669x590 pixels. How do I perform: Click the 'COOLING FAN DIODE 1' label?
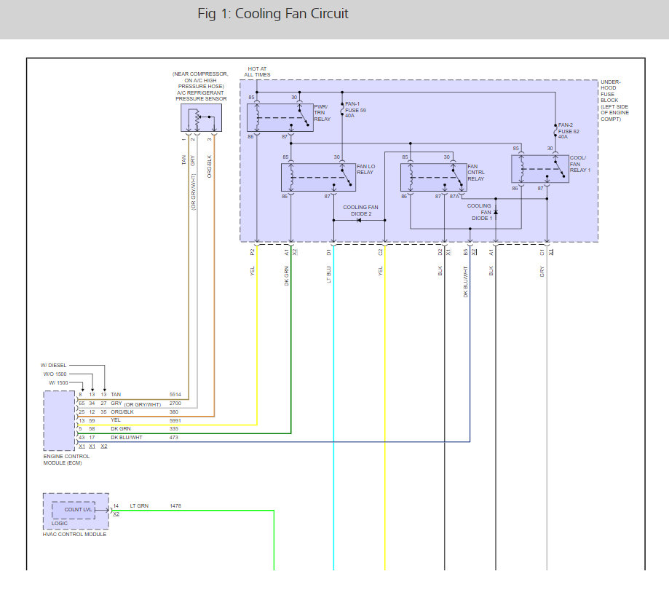pos(480,212)
